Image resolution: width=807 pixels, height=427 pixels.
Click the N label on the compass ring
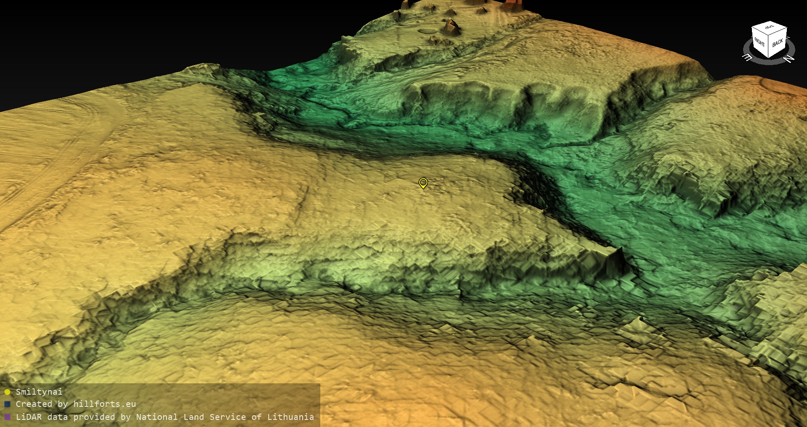click(789, 58)
